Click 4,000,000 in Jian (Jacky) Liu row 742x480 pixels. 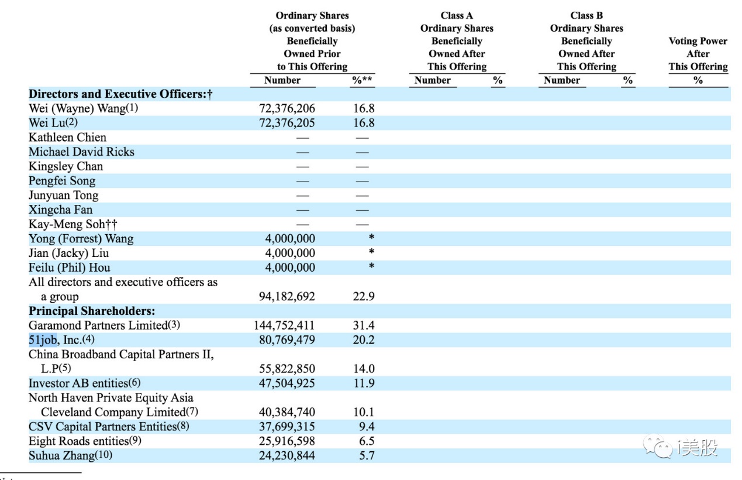(x=290, y=253)
